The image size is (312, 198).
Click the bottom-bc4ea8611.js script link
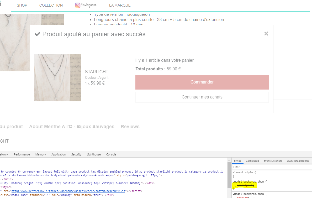point(68,191)
